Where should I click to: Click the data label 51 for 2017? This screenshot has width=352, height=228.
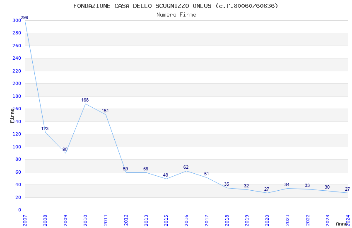coord(207,174)
